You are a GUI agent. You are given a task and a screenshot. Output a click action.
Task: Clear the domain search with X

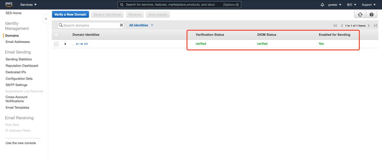tap(121, 25)
